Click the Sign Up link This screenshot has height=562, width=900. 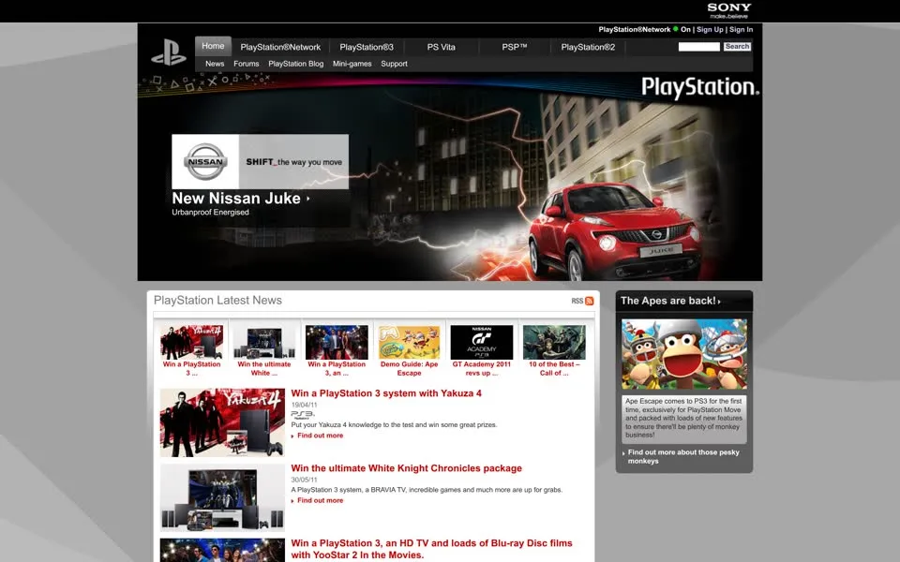[710, 29]
